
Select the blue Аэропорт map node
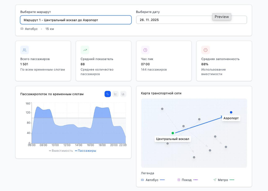pos(231,112)
